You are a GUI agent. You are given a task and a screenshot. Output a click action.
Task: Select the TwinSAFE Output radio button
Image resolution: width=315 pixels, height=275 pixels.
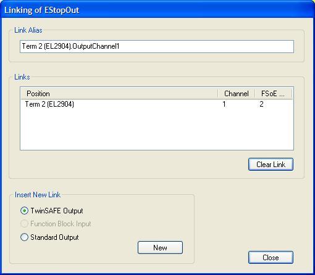pyautogui.click(x=24, y=211)
